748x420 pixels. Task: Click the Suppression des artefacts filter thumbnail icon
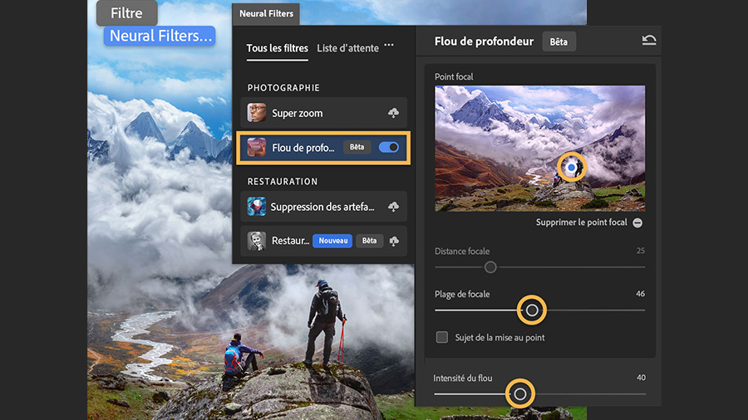point(257,207)
